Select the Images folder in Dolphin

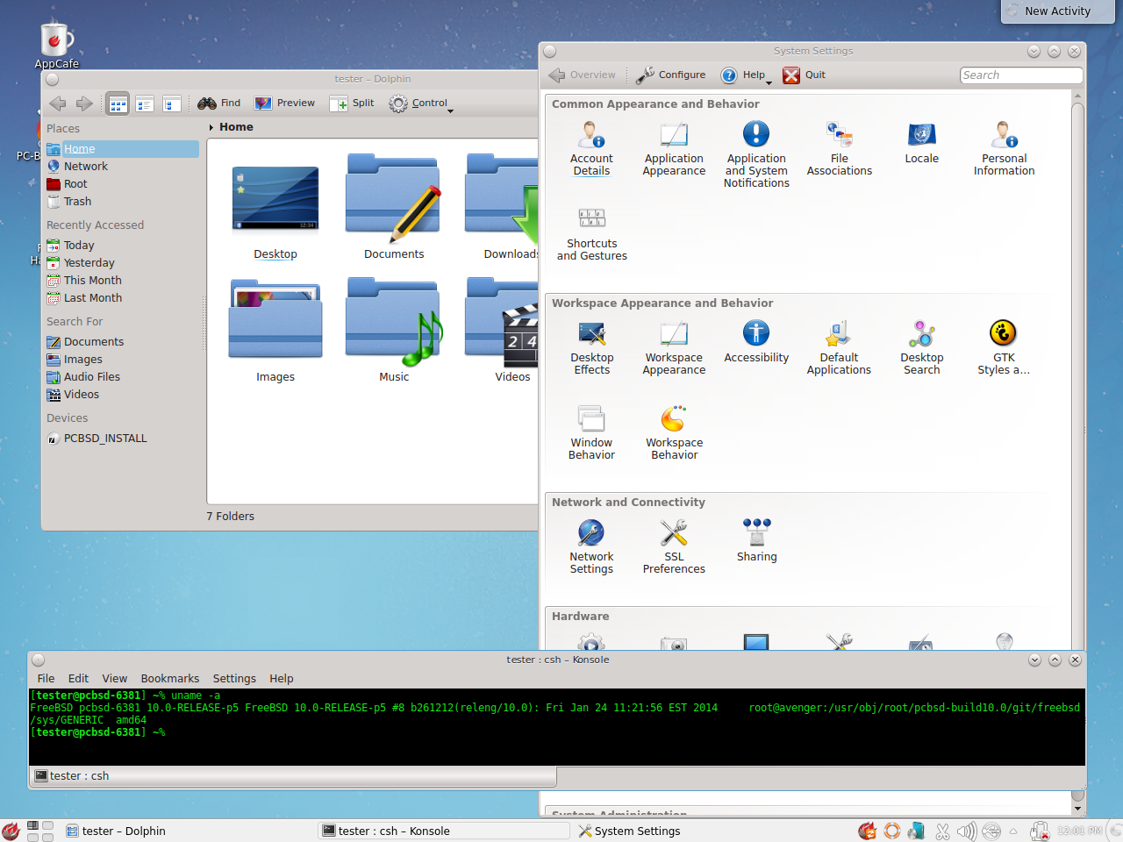pyautogui.click(x=275, y=330)
